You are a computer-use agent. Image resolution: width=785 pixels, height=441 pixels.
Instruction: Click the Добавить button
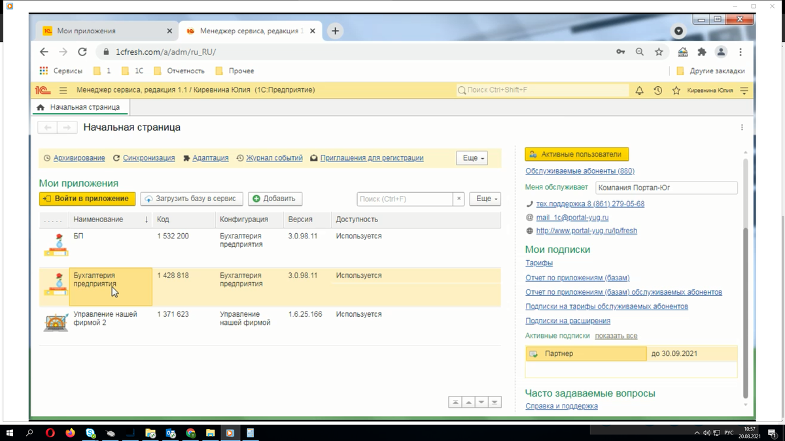click(x=275, y=199)
